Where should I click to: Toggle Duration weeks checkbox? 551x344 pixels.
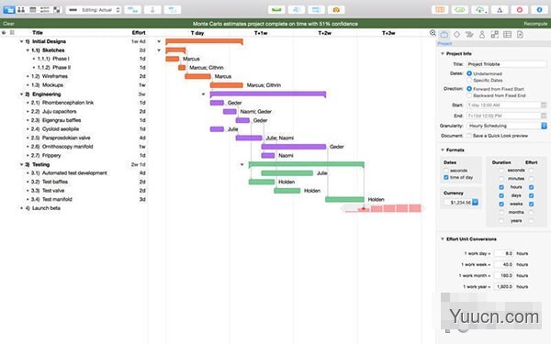click(501, 204)
